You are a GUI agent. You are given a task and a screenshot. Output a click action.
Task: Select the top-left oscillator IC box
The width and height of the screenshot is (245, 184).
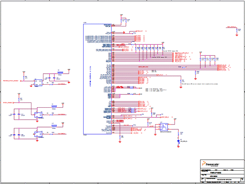(x=38, y=83)
